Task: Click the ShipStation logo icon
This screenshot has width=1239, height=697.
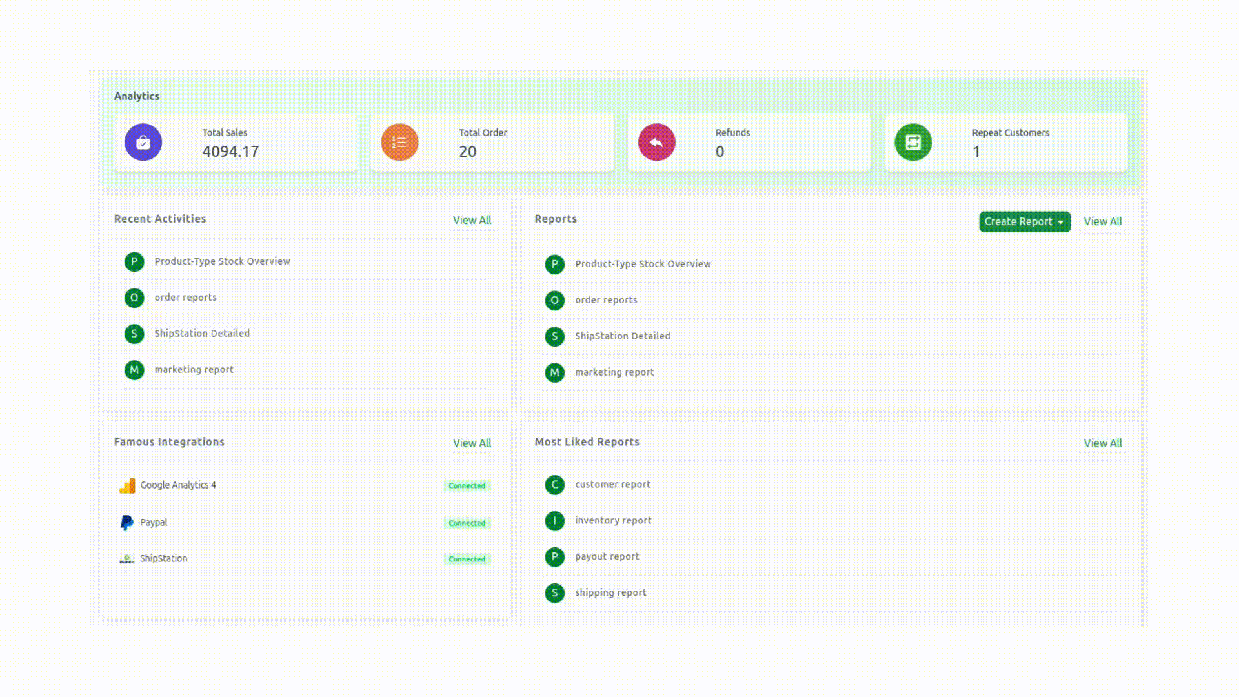Action: 127,559
